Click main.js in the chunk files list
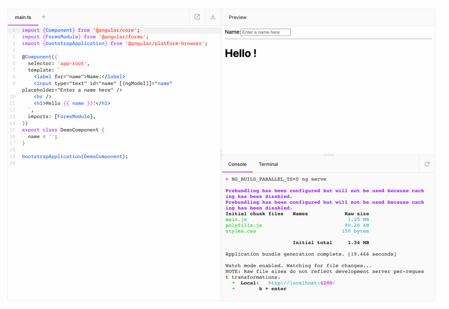 235,219
